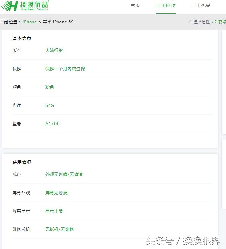Click the 64G memory value

[x=50, y=105]
